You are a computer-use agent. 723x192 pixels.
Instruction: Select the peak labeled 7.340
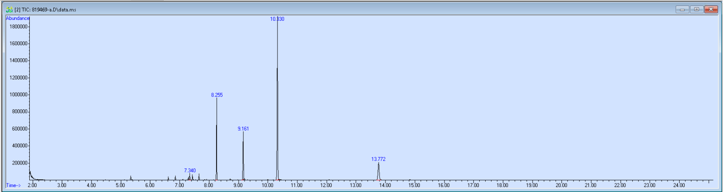click(x=190, y=171)
